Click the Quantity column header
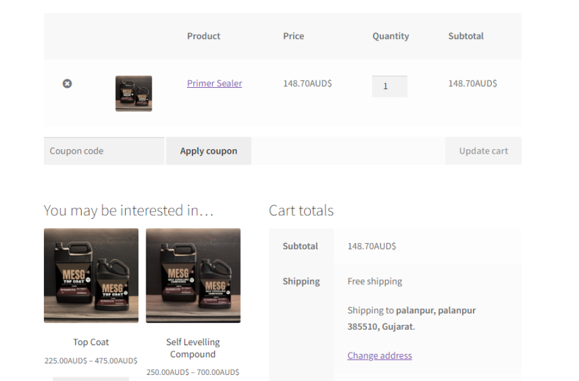The height and width of the screenshot is (381, 579). tap(390, 36)
